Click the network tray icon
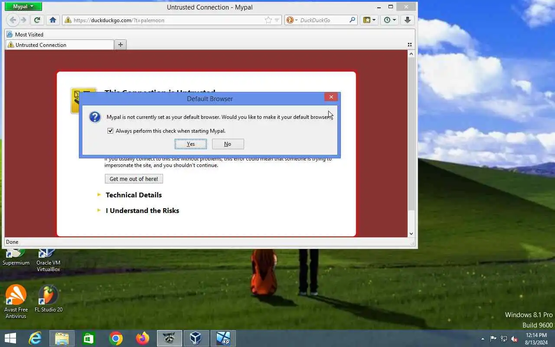The height and width of the screenshot is (347, 555). pos(504,339)
